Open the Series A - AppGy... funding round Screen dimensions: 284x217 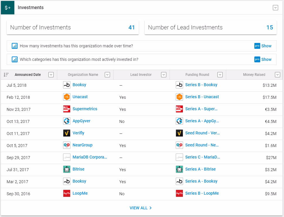coord(202,121)
